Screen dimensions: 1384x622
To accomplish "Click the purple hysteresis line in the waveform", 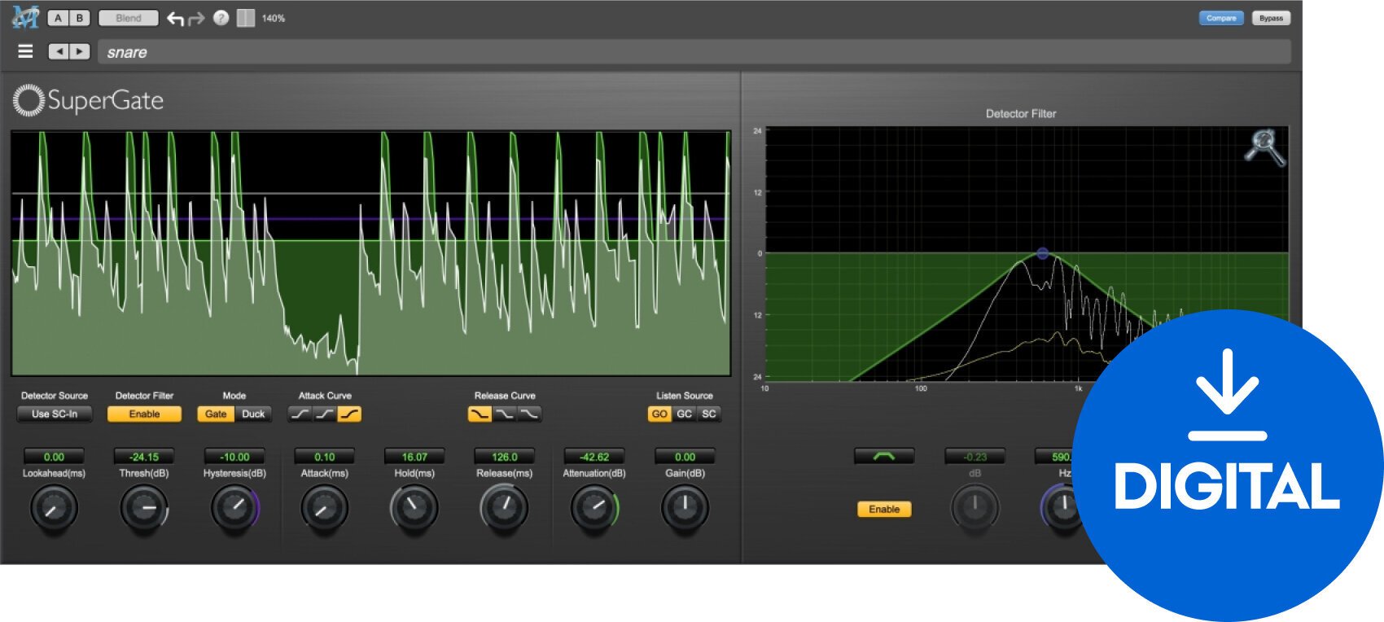I will (370, 219).
